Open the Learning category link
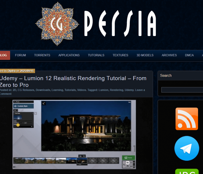Image resolution: width=203 pixels, height=174 pixels. coord(57,90)
